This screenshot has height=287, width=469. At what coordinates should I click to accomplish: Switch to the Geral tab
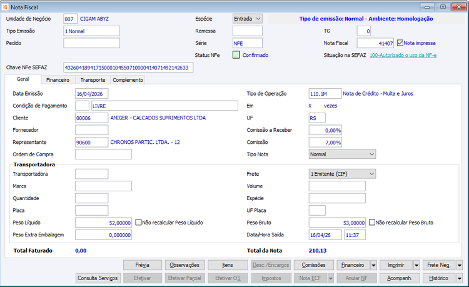pos(23,79)
